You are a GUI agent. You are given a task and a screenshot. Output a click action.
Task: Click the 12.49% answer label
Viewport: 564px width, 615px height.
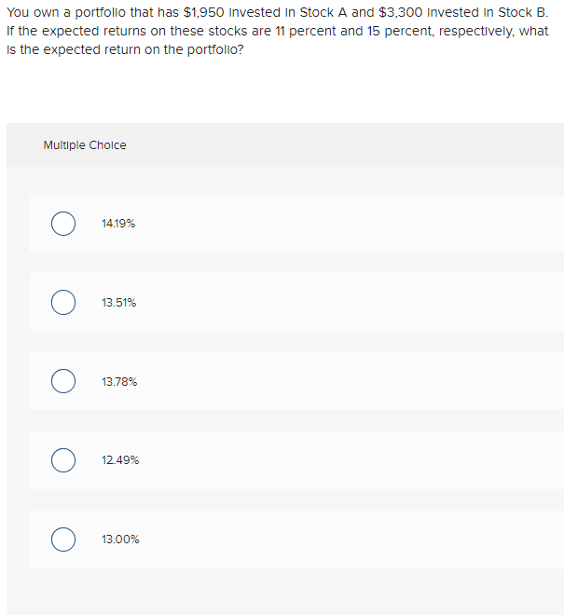(x=118, y=460)
